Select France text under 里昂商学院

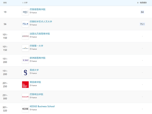34,86
